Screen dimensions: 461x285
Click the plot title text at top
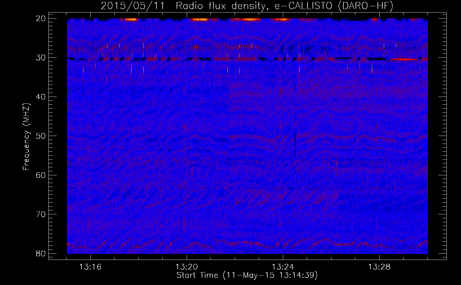[247, 6]
